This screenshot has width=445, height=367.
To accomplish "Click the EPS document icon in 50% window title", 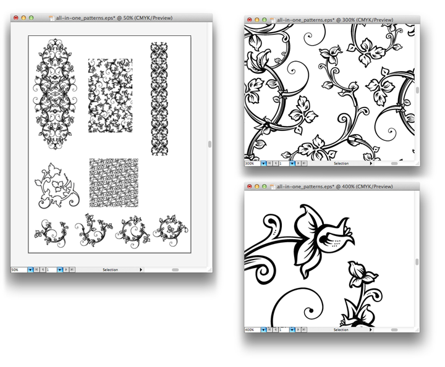I will (51, 18).
